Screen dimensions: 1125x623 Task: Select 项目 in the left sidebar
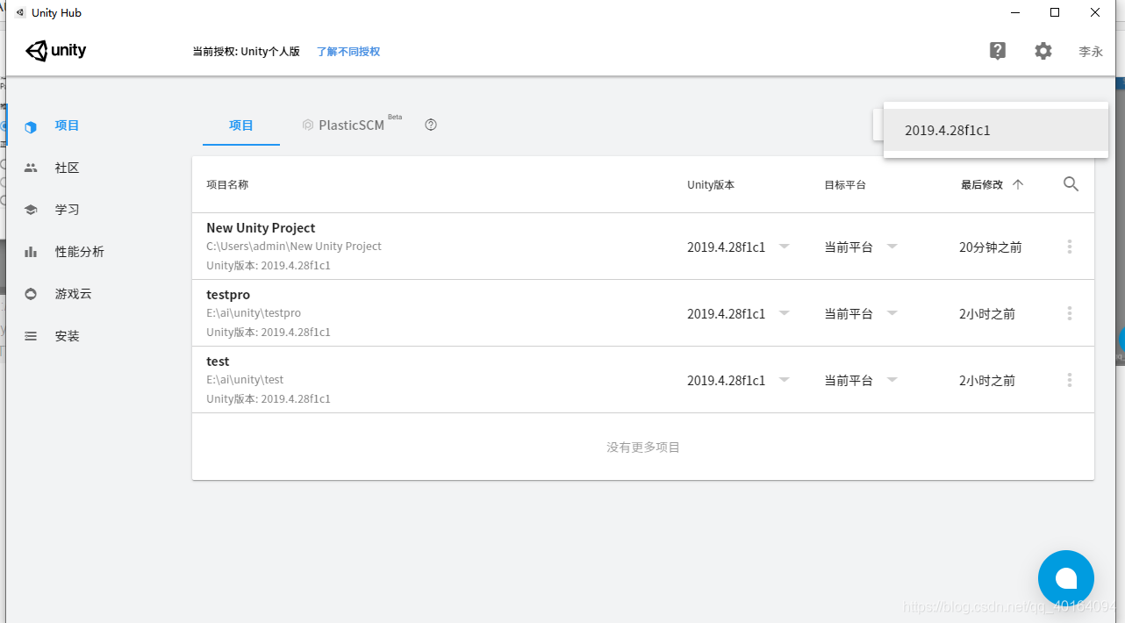point(67,125)
